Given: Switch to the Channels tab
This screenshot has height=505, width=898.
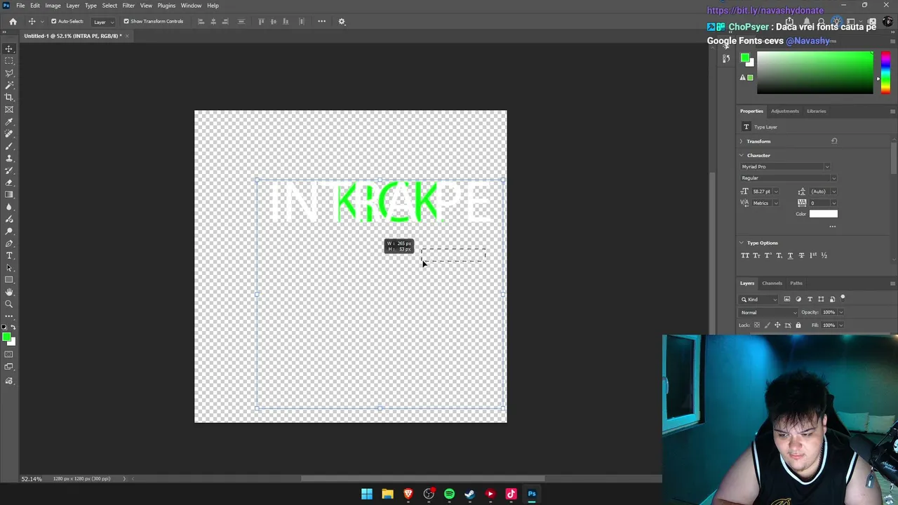Looking at the screenshot, I should (x=772, y=283).
